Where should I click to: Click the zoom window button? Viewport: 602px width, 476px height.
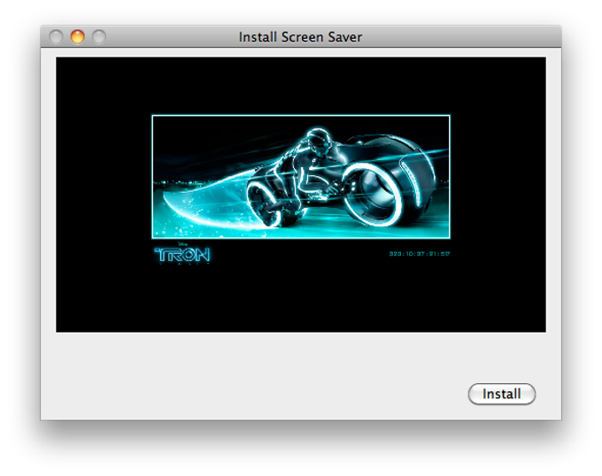(98, 37)
